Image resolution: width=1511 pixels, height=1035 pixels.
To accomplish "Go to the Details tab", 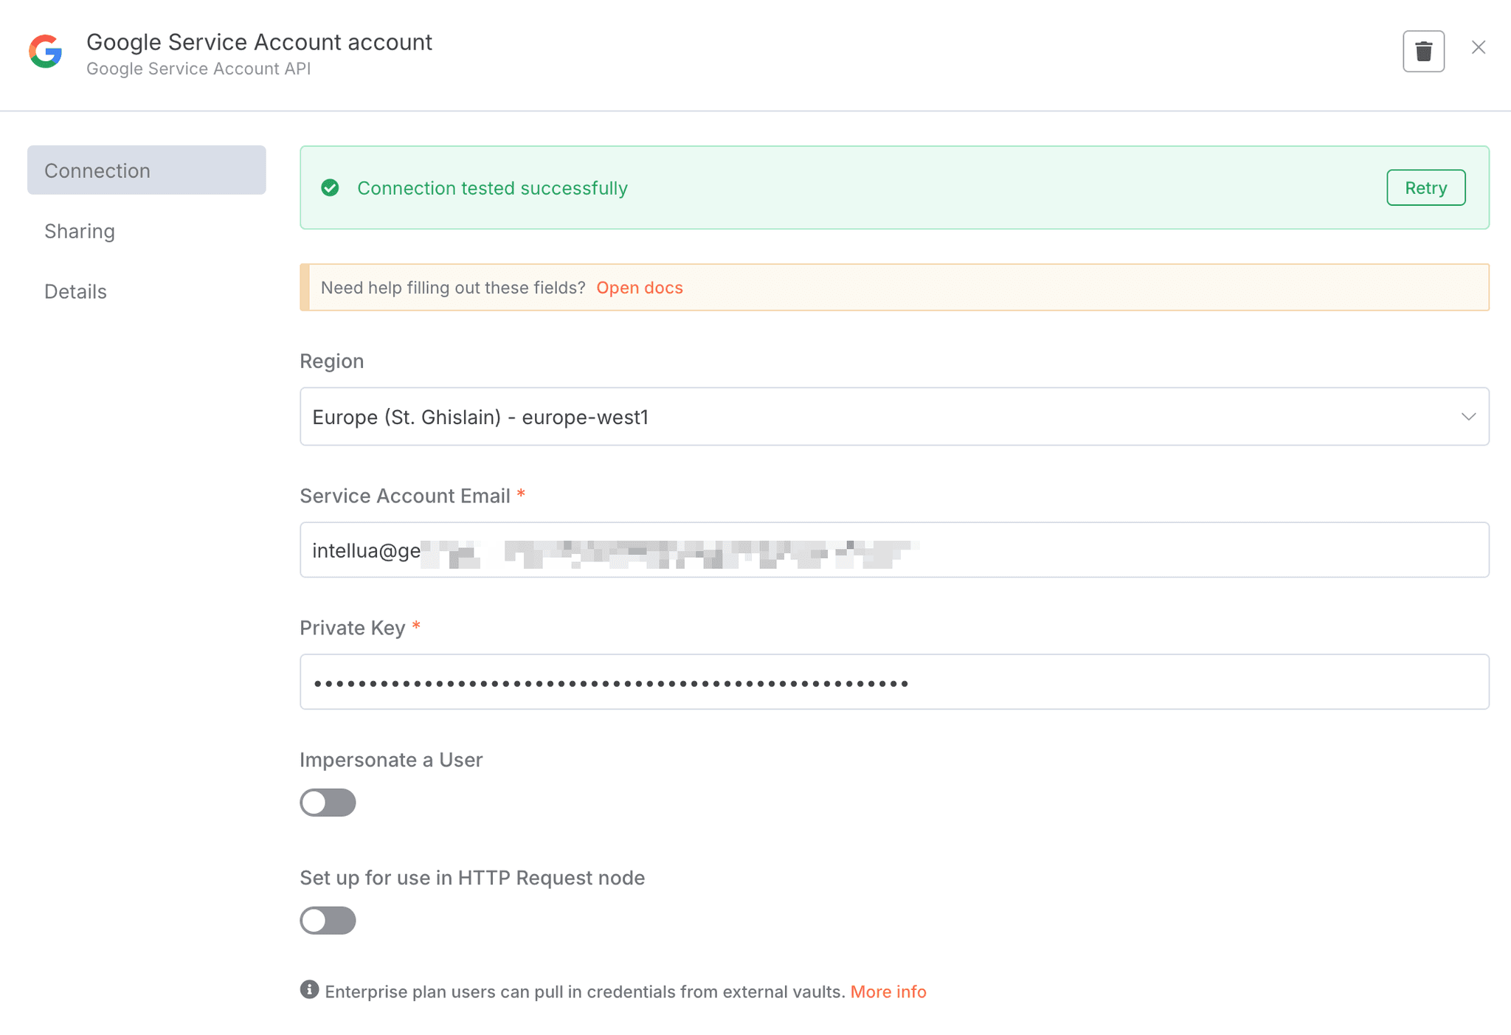I will [x=75, y=291].
